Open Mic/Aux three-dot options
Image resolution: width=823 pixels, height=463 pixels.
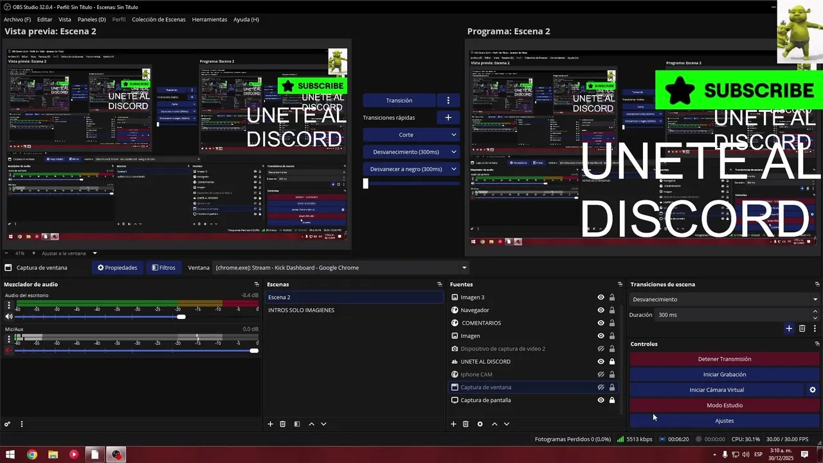click(8, 338)
